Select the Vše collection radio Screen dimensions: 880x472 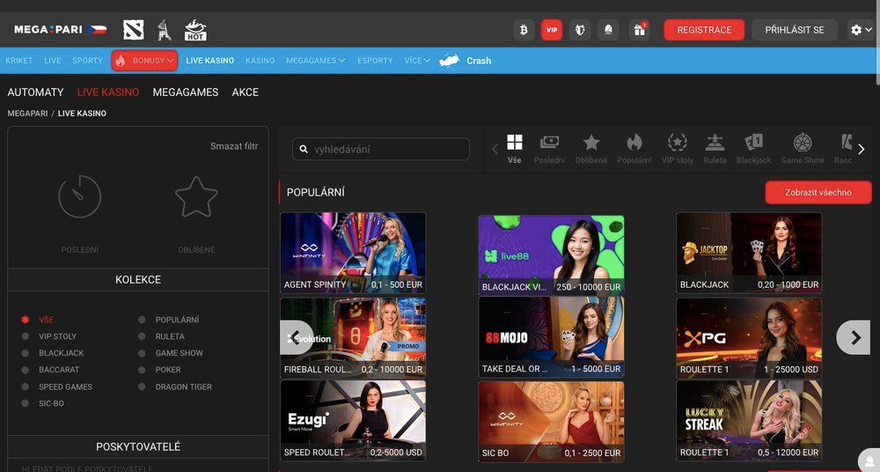pyautogui.click(x=26, y=319)
